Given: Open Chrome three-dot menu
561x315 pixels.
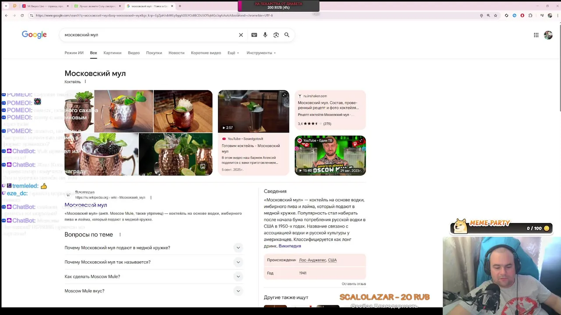Looking at the screenshot, I should coord(557,15).
